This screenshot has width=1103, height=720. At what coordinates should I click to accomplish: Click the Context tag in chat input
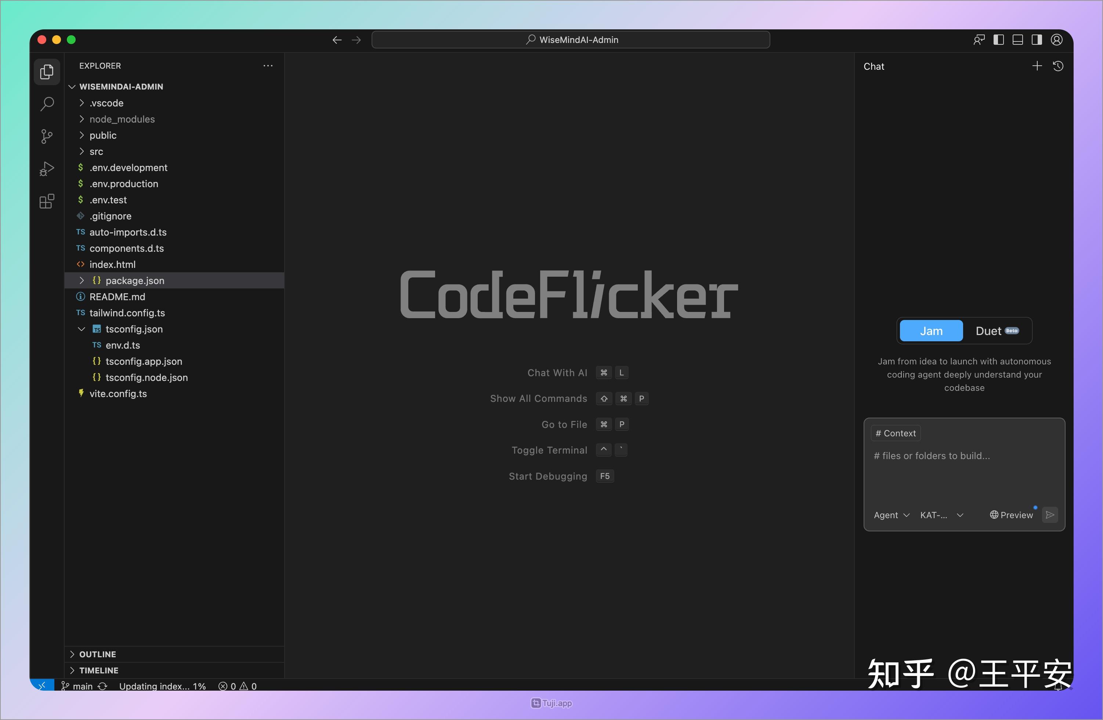tap(895, 433)
